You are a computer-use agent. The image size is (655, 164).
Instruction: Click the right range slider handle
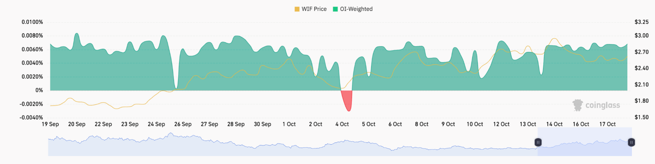click(631, 142)
